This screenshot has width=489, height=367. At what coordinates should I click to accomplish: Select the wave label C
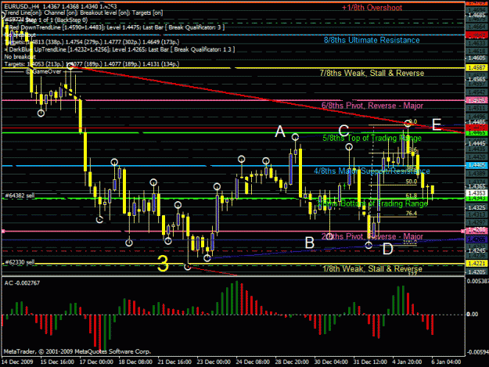[343, 131]
